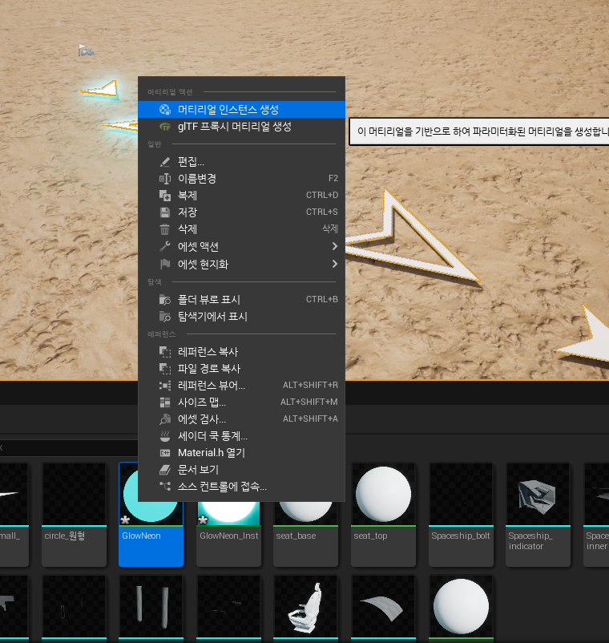Select the white seat chair mesh thumbnail
The height and width of the screenshot is (643, 609).
pos(306,607)
